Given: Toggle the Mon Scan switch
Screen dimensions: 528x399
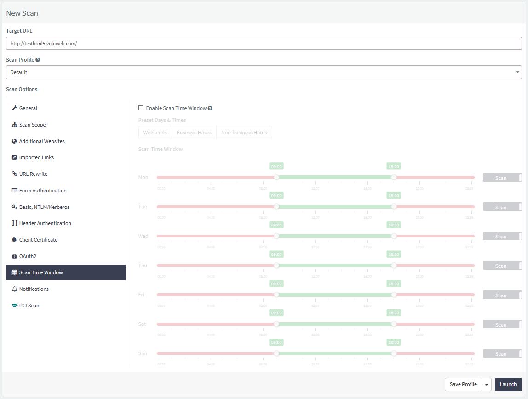Looking at the screenshot, I should coord(502,178).
